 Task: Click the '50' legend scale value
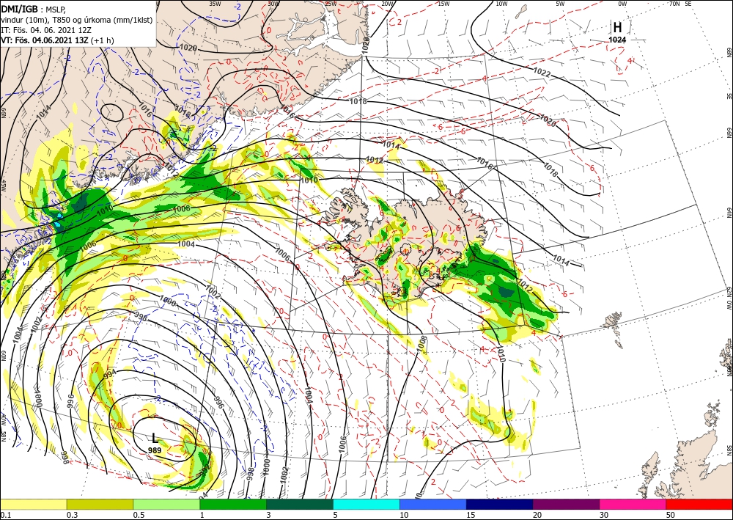coord(671,515)
